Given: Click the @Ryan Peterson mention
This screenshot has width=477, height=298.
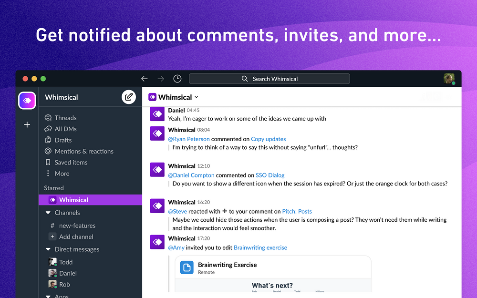Looking at the screenshot, I should (188, 139).
